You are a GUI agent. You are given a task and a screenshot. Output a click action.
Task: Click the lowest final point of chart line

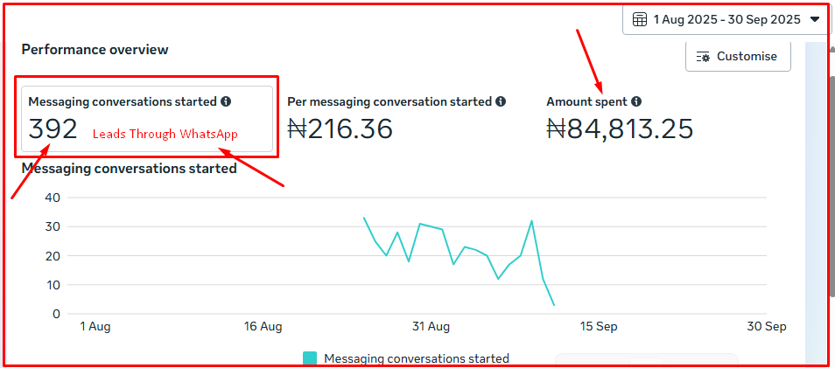tap(554, 305)
